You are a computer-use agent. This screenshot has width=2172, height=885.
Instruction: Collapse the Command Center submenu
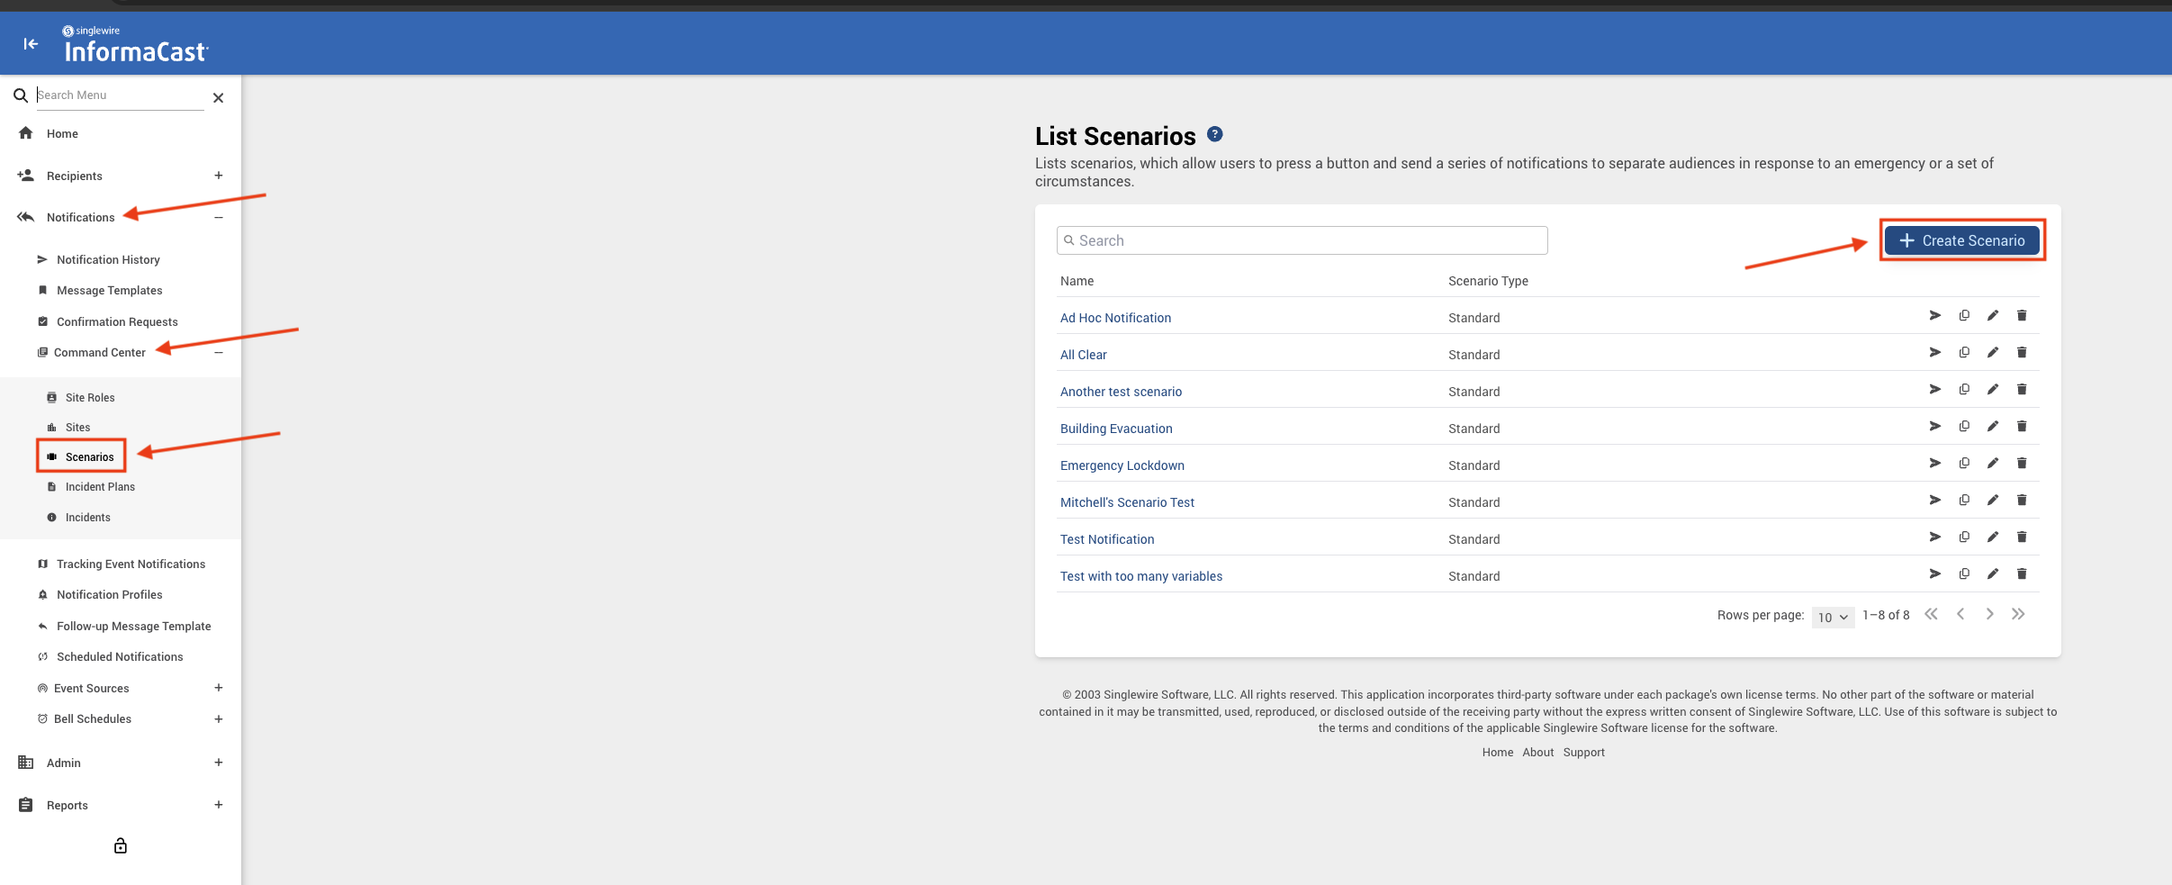pos(218,352)
